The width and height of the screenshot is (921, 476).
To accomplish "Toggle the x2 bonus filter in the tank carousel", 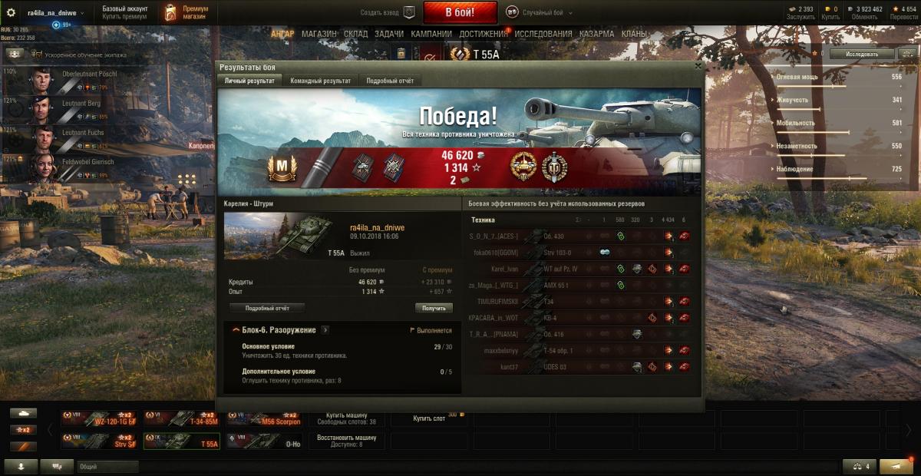I will click(23, 430).
